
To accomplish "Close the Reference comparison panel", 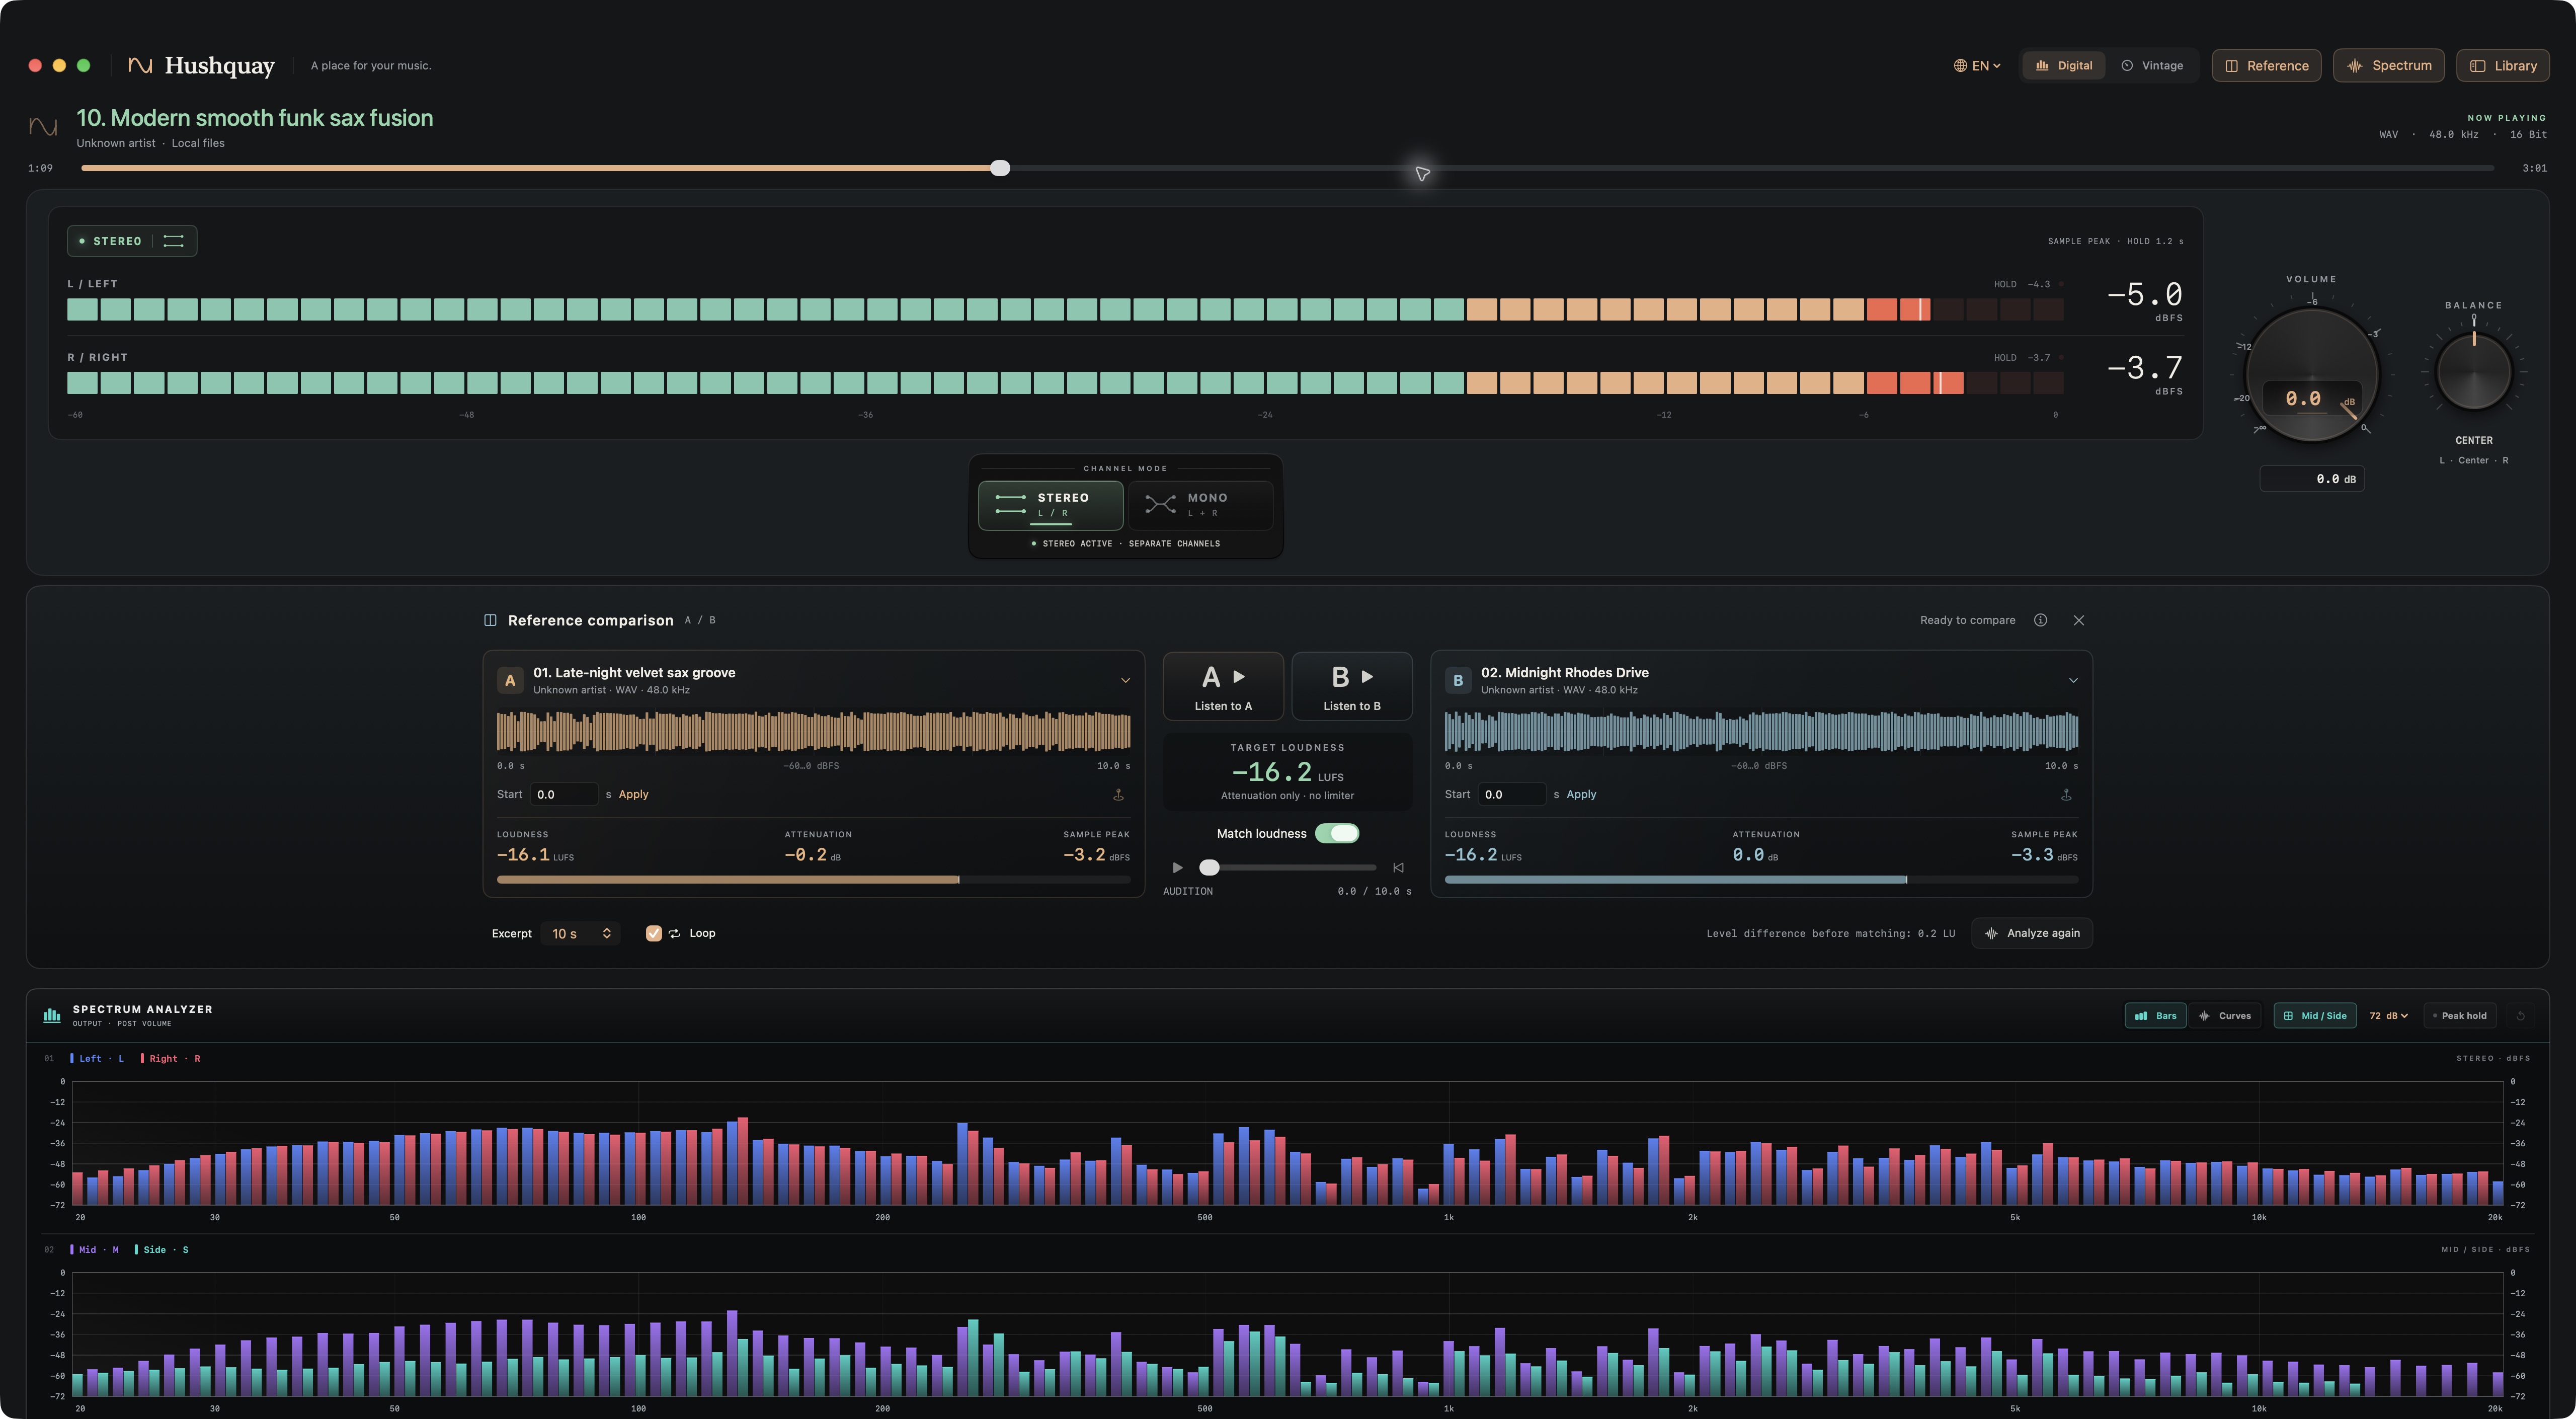I will coord(2078,620).
